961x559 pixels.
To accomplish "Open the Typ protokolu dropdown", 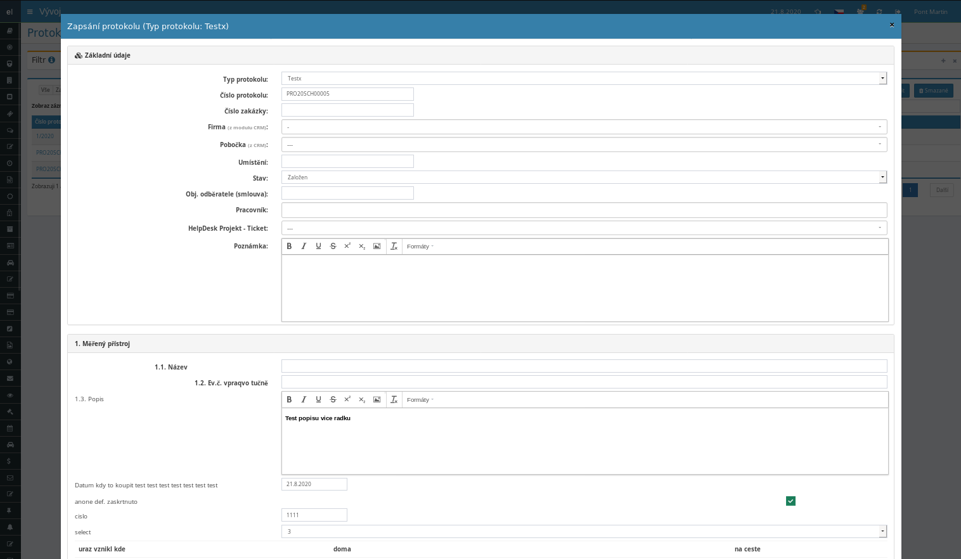I will point(583,79).
